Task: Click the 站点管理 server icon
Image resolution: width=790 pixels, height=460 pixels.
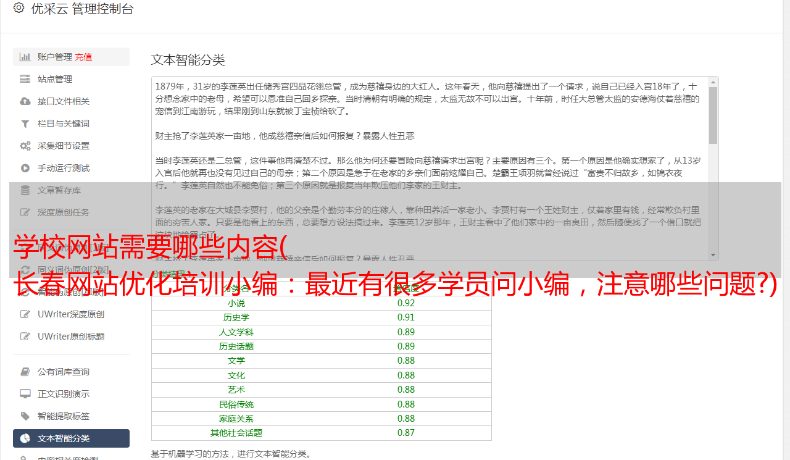Action: point(25,79)
